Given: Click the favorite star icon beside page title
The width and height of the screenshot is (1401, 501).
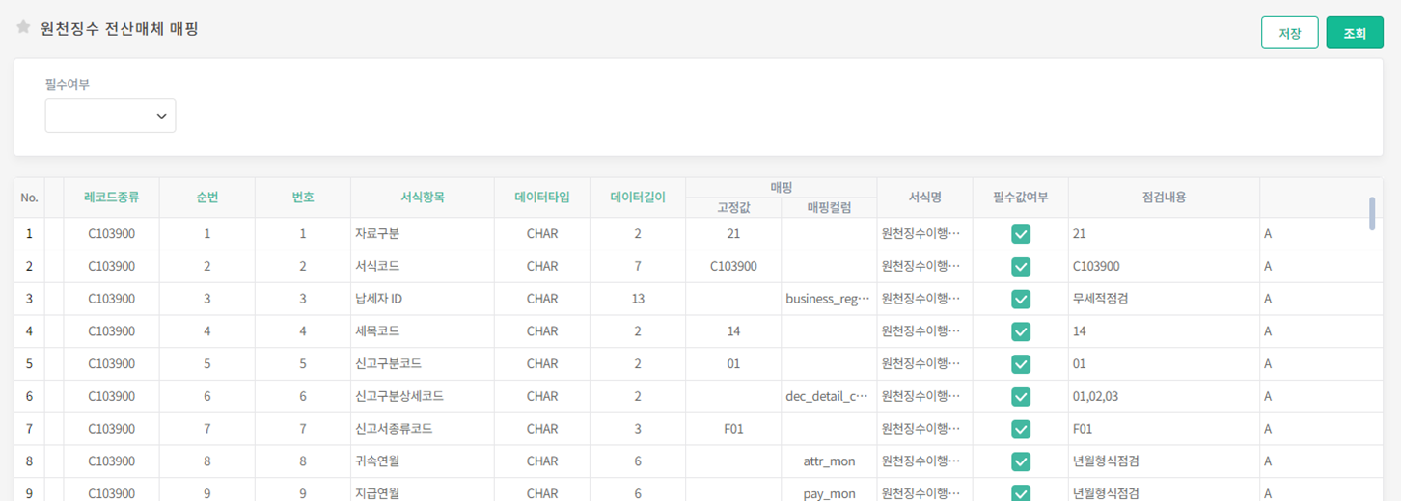Looking at the screenshot, I should (23, 27).
